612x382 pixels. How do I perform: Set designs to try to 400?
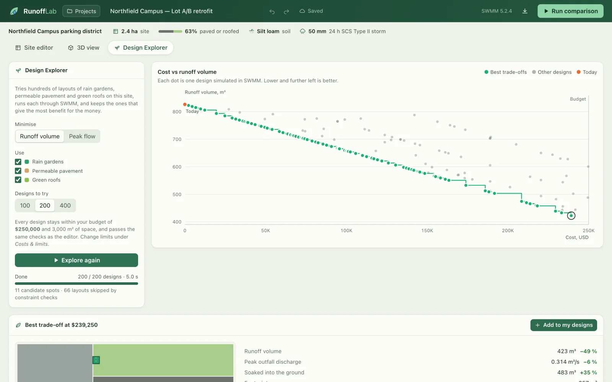click(x=65, y=206)
